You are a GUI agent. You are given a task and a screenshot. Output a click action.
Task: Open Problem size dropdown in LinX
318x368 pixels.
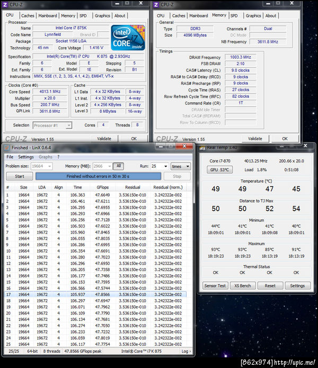pyautogui.click(x=41, y=166)
